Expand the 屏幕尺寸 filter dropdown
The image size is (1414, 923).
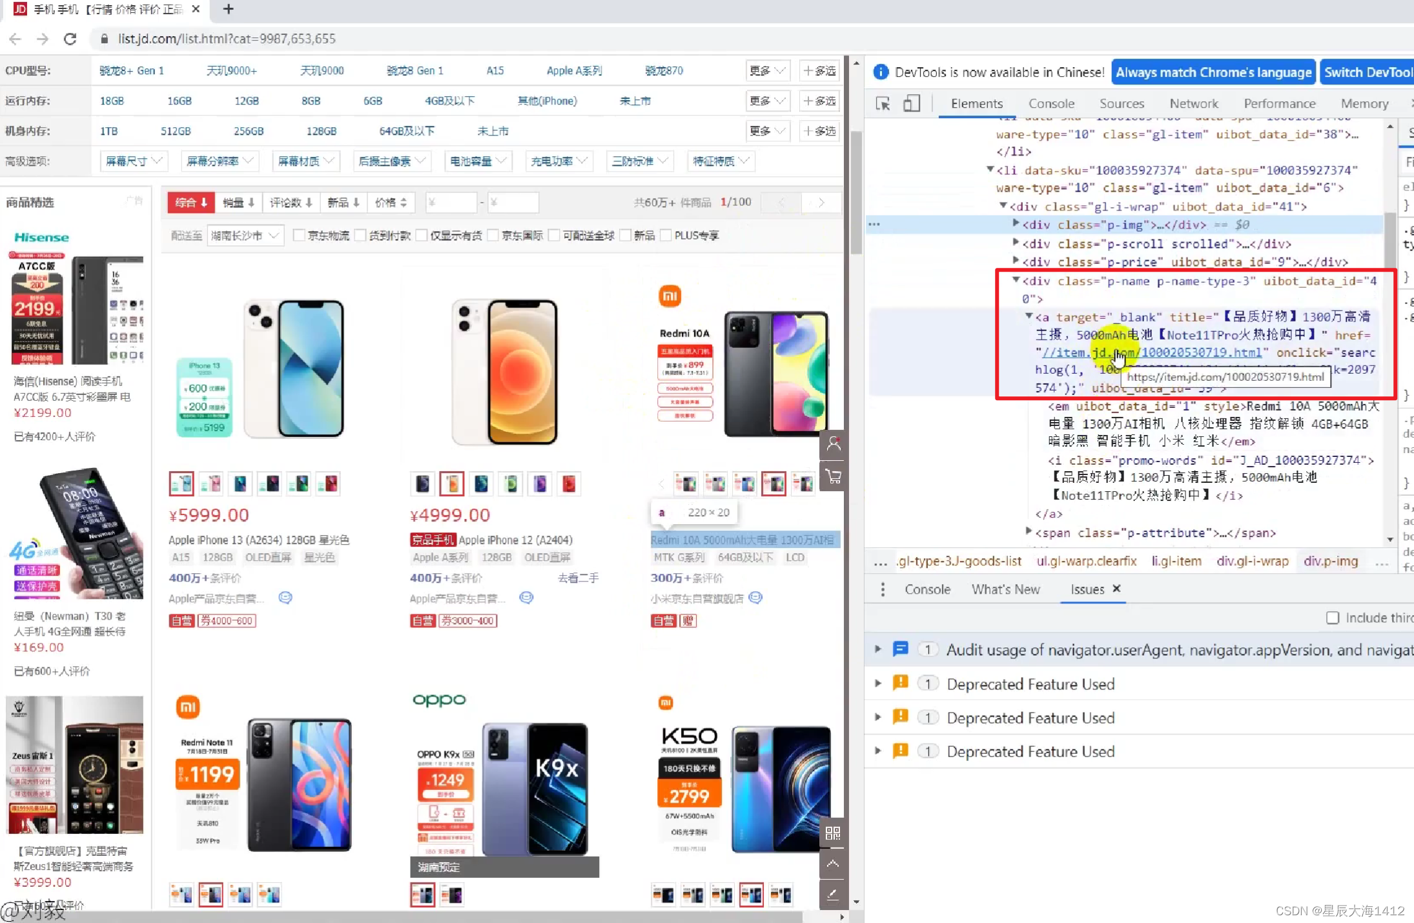[x=134, y=161]
